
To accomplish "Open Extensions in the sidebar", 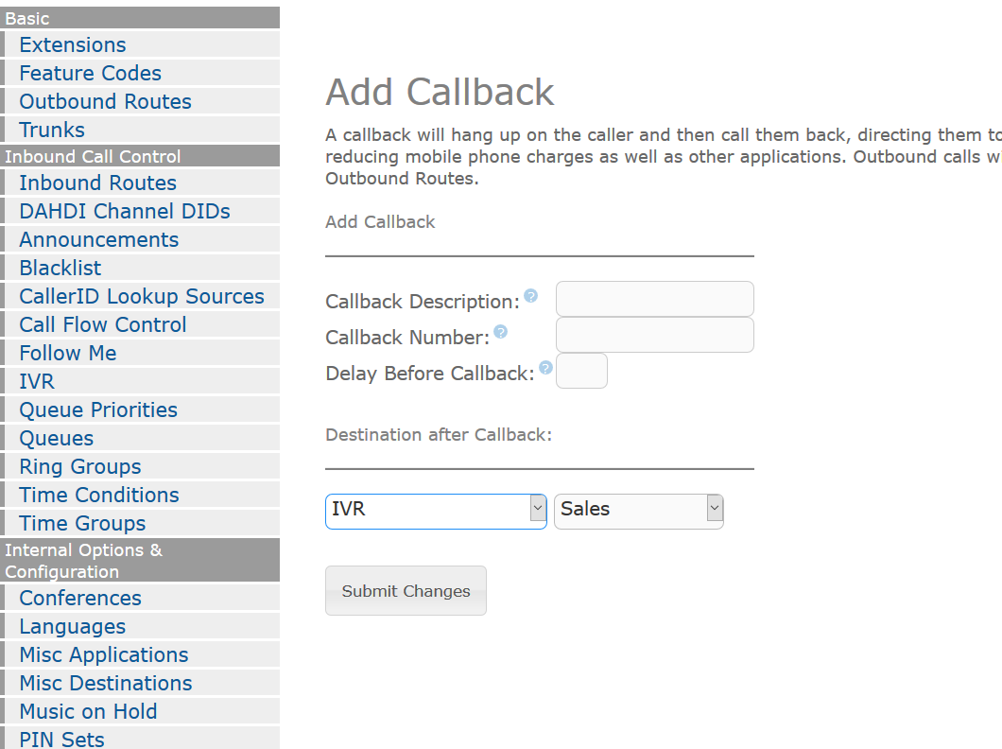I will click(x=73, y=44).
